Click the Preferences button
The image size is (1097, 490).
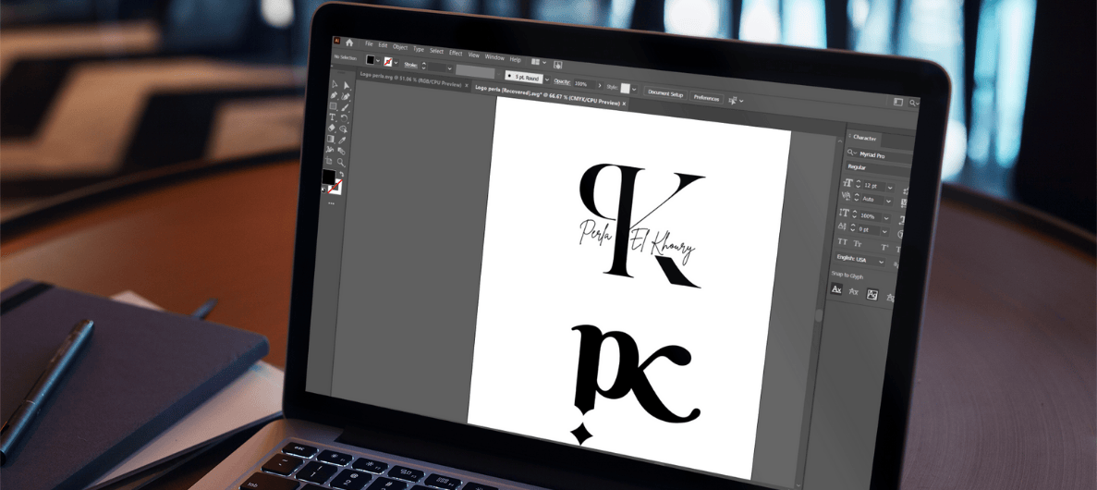pos(706,97)
